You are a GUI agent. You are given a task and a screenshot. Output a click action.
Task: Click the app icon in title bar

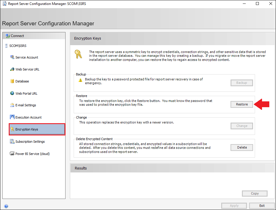pyautogui.click(x=4, y=3)
